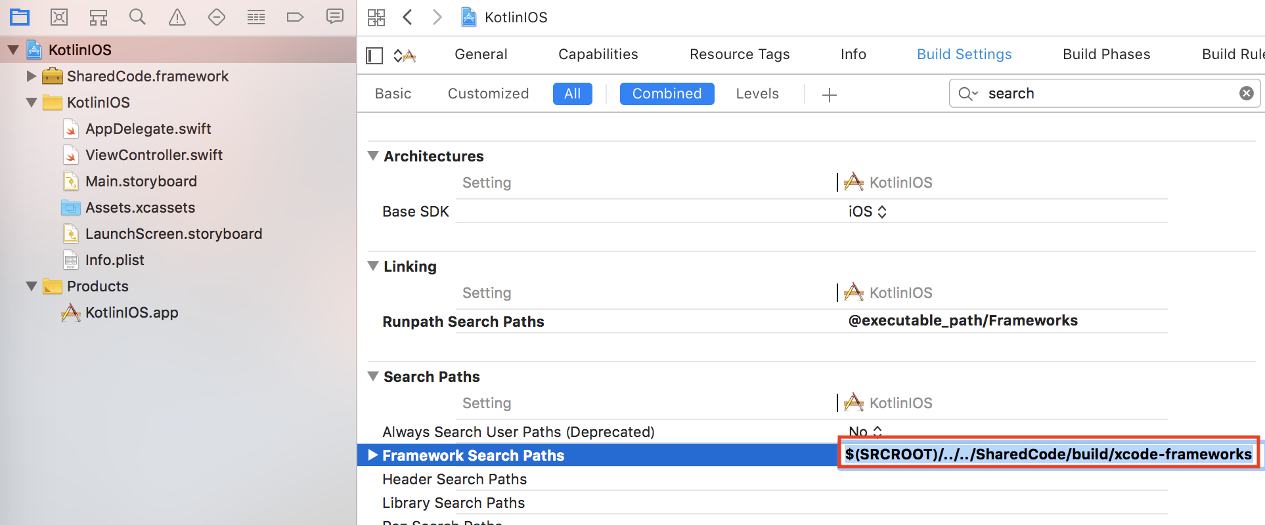Open the Breakpoint navigator icon
1265x525 pixels.
click(x=295, y=17)
